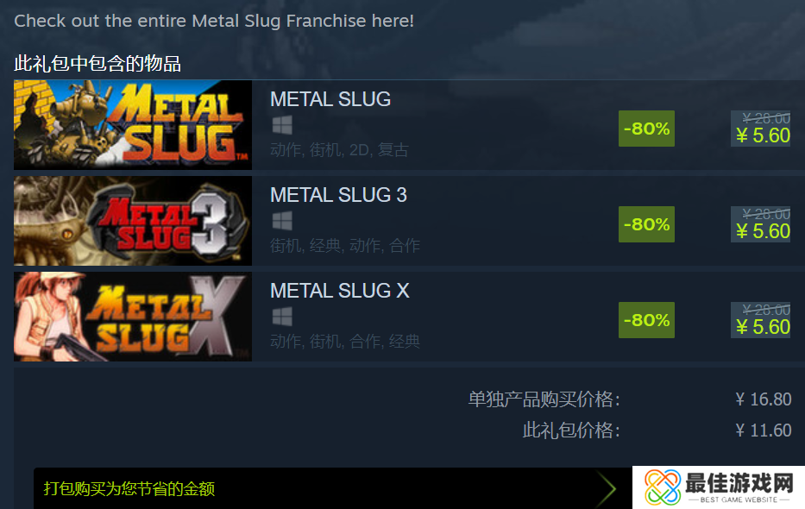This screenshot has height=509, width=805.
Task: Click the -80% badge for METAL SLUG X
Action: click(x=646, y=320)
